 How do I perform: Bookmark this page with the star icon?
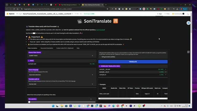pyautogui.click(x=107, y=9)
